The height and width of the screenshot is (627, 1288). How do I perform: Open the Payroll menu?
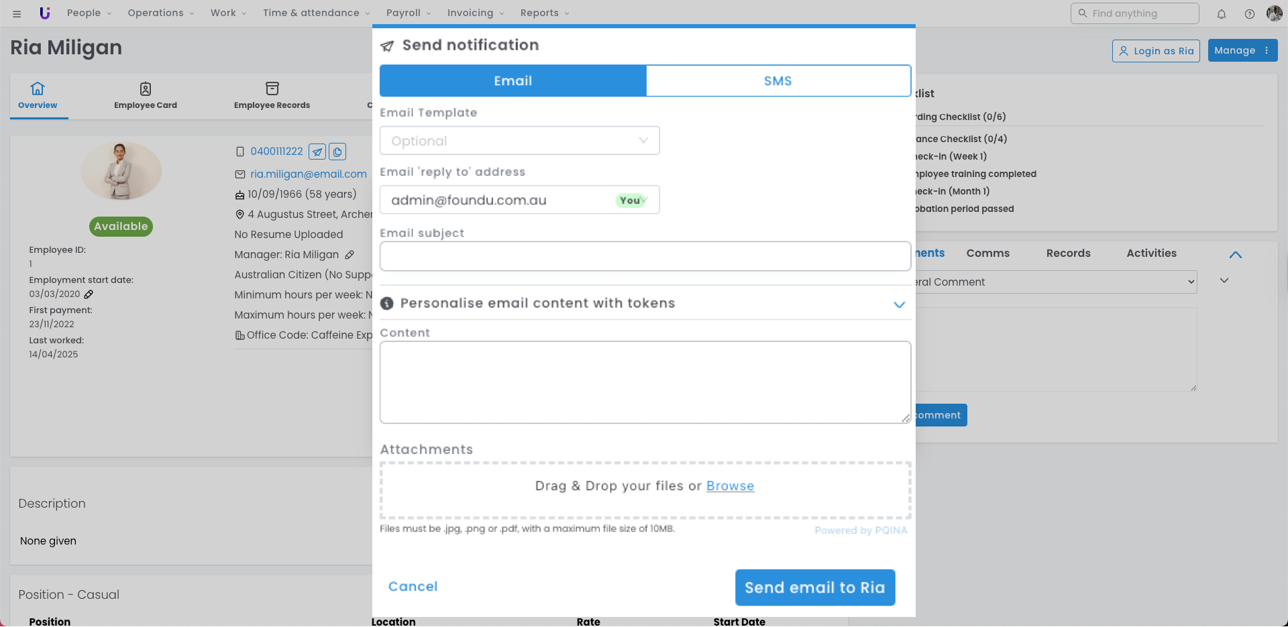pos(408,13)
